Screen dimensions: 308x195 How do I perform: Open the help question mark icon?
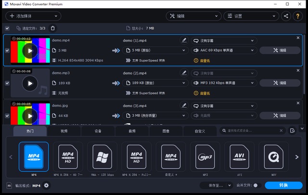(297, 16)
